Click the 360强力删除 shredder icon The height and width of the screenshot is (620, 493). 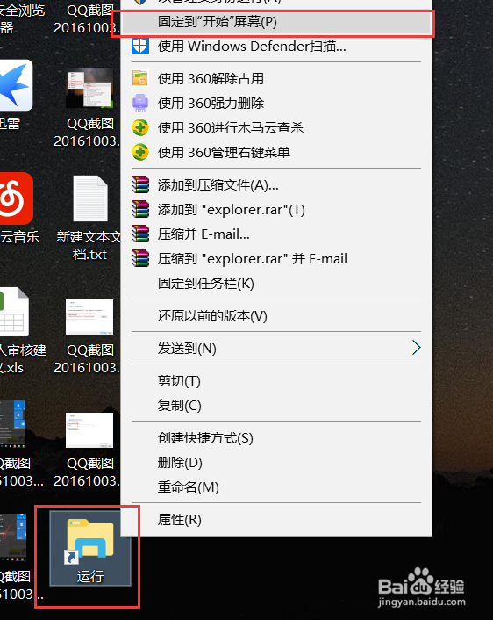coord(140,103)
